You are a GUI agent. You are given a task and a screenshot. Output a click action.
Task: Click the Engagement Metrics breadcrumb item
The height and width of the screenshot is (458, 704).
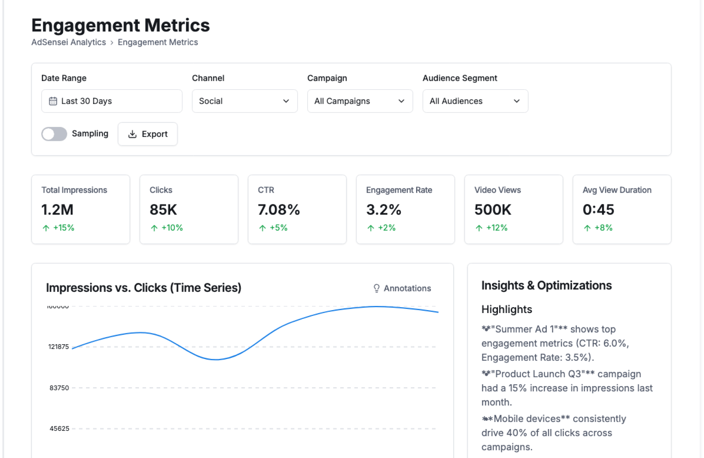coord(158,42)
